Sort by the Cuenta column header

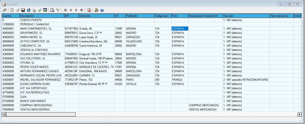11,16
